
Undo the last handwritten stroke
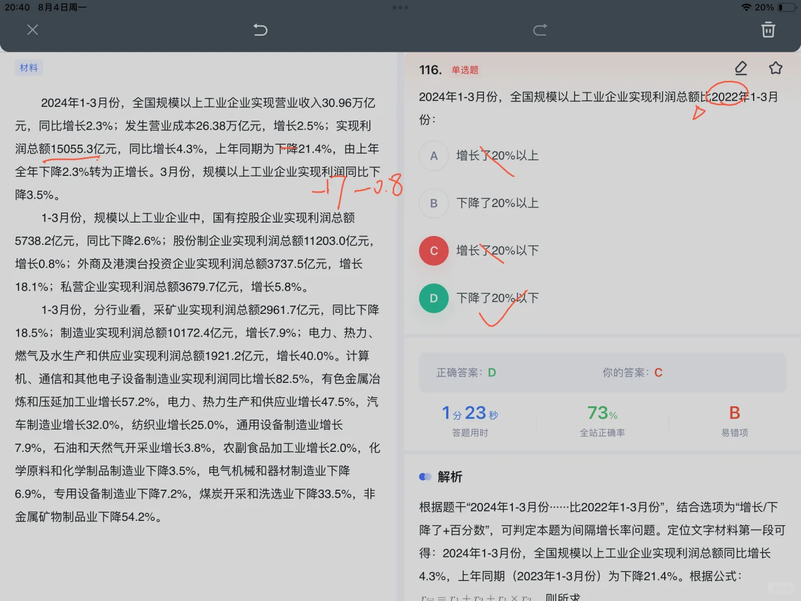tap(260, 30)
